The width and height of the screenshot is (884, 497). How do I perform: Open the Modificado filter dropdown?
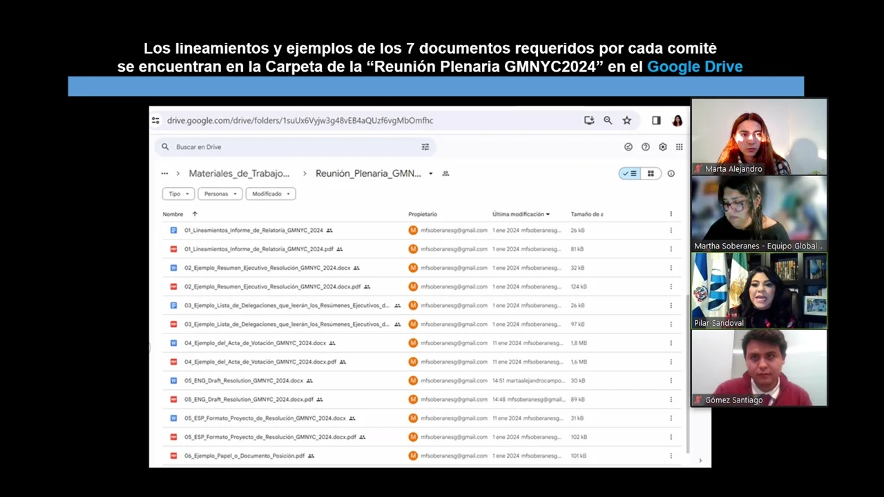click(x=270, y=194)
